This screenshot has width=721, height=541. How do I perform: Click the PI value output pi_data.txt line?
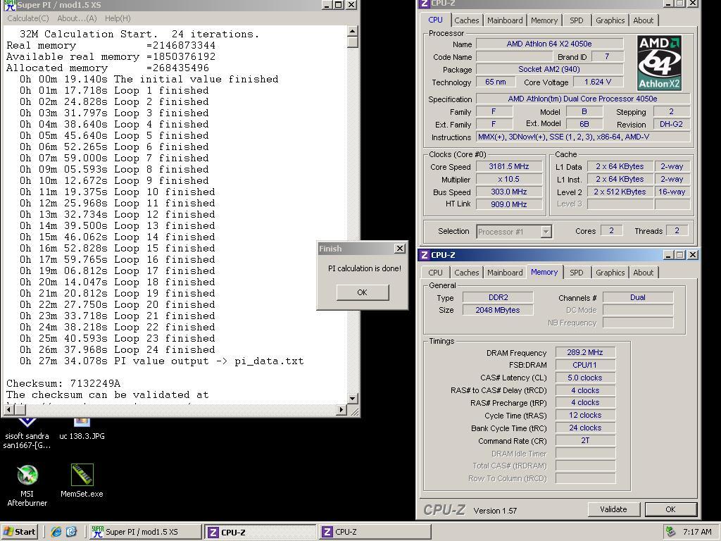161,361
